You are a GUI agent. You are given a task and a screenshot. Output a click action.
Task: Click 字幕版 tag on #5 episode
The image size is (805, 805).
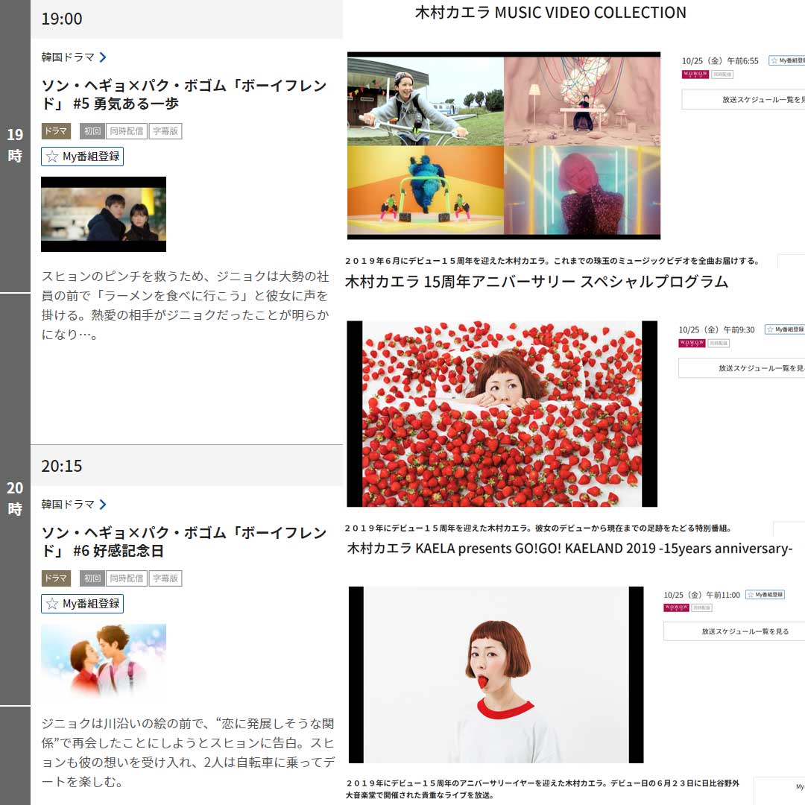point(165,131)
